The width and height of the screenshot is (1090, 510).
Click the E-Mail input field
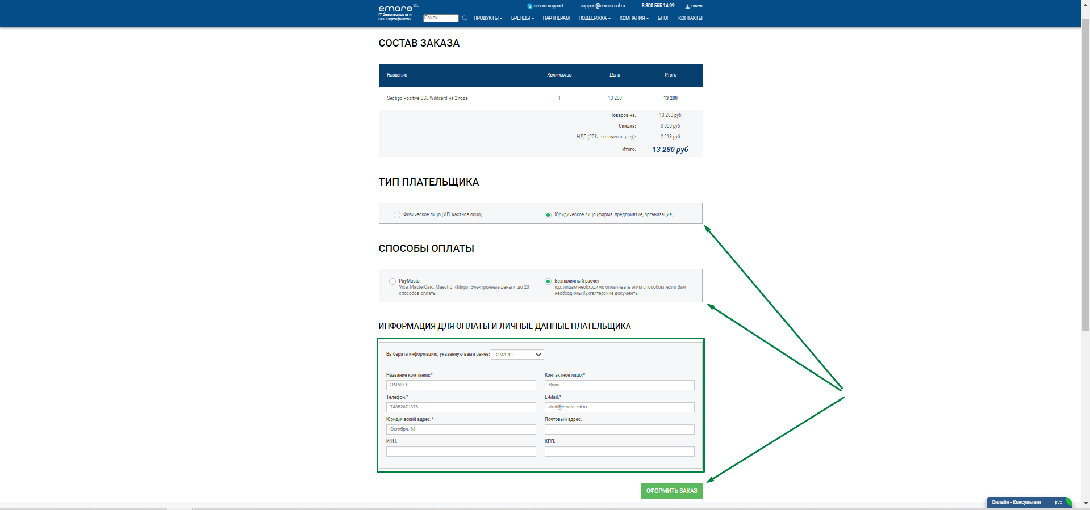click(620, 407)
